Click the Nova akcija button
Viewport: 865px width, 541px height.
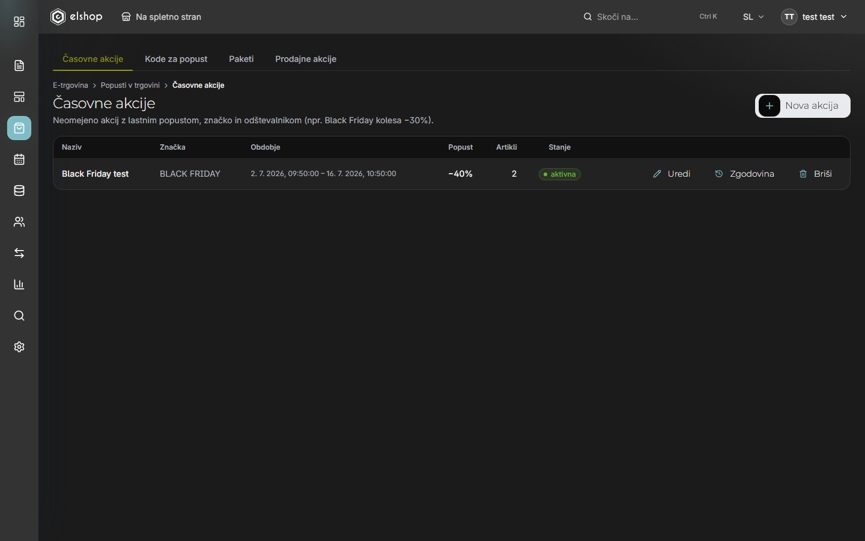click(x=803, y=106)
